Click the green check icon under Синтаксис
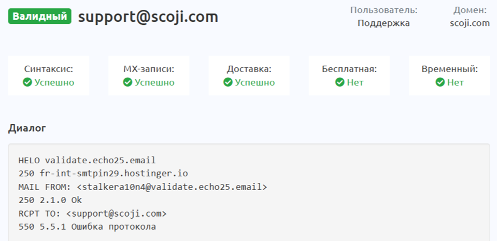The image size is (497, 241). 28,82
